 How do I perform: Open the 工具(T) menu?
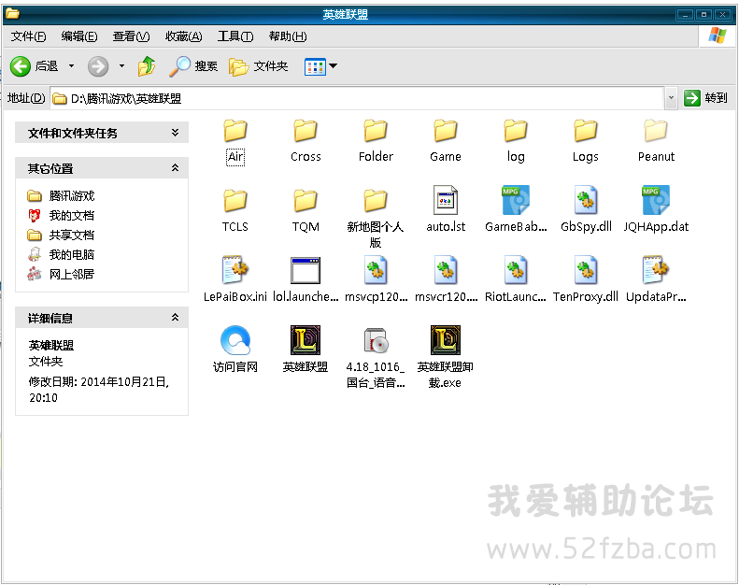(x=235, y=36)
